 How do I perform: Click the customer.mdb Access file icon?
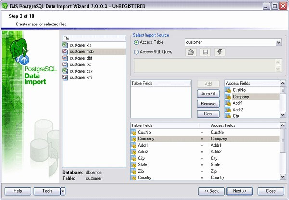pyautogui.click(x=65, y=51)
